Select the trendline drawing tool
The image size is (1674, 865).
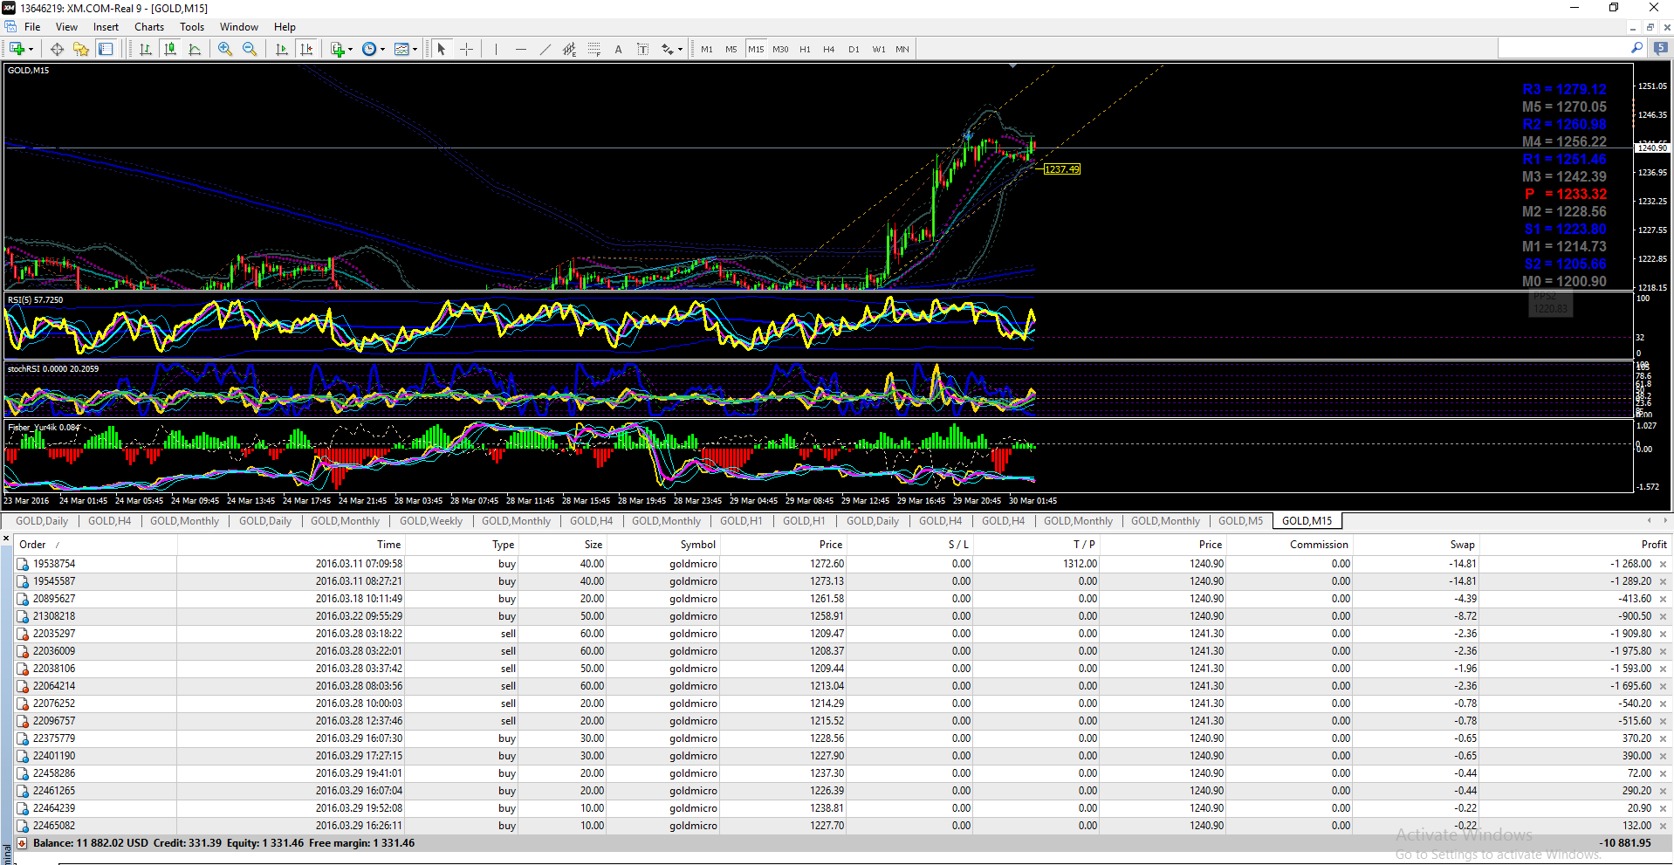pos(545,49)
